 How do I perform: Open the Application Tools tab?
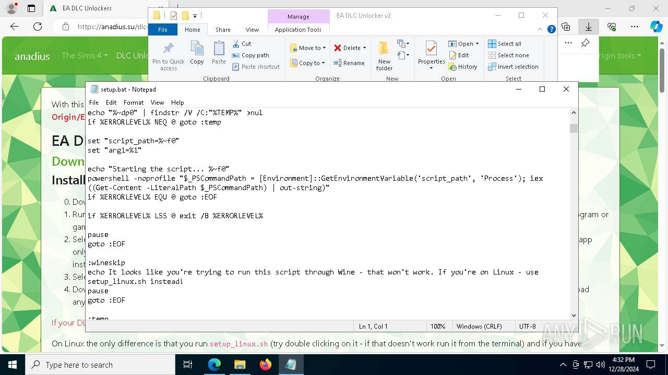298,30
